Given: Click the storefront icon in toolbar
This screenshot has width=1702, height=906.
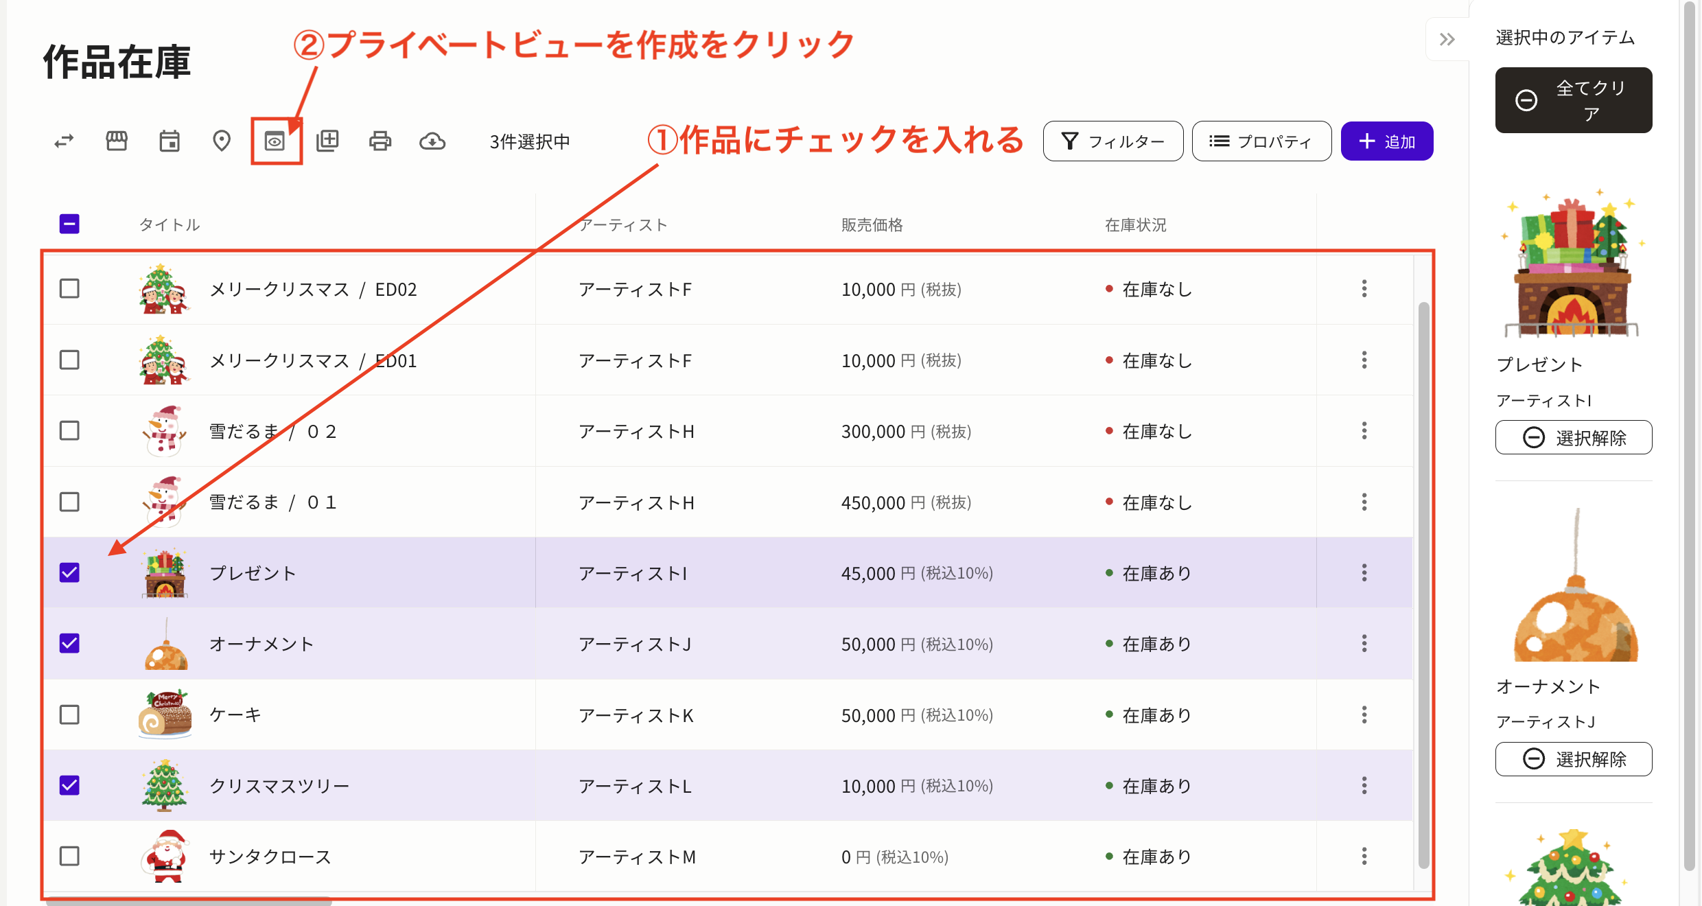Looking at the screenshot, I should pos(117,141).
